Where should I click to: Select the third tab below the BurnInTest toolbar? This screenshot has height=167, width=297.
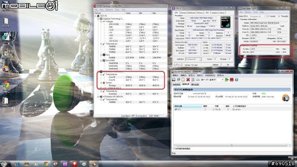click(x=195, y=84)
